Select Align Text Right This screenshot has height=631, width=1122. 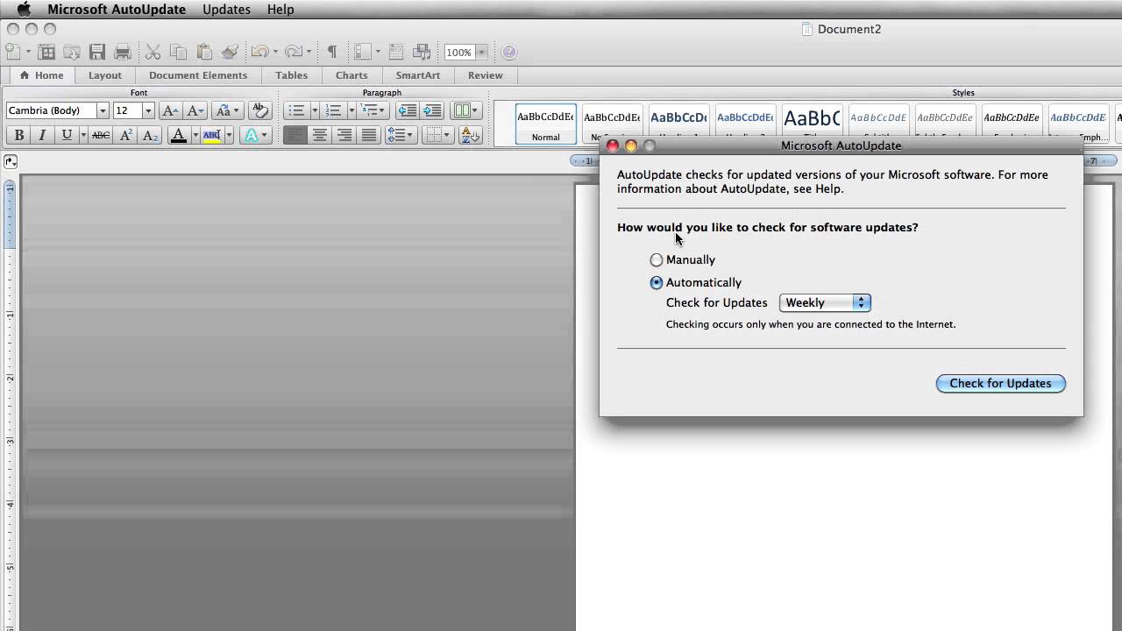coord(344,135)
